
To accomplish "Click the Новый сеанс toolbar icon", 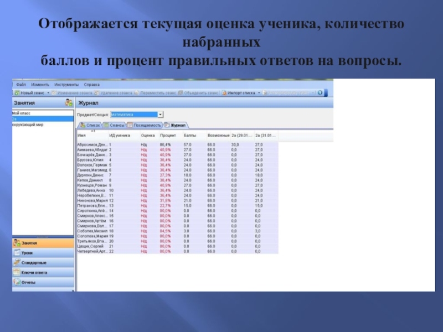I will point(17,92).
